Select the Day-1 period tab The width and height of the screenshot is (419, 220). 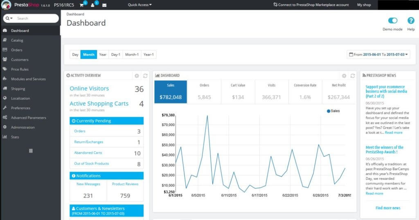click(x=116, y=54)
